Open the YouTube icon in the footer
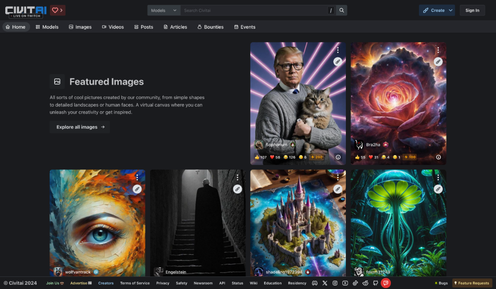Screen dimensions: 496x289 click(x=345, y=283)
